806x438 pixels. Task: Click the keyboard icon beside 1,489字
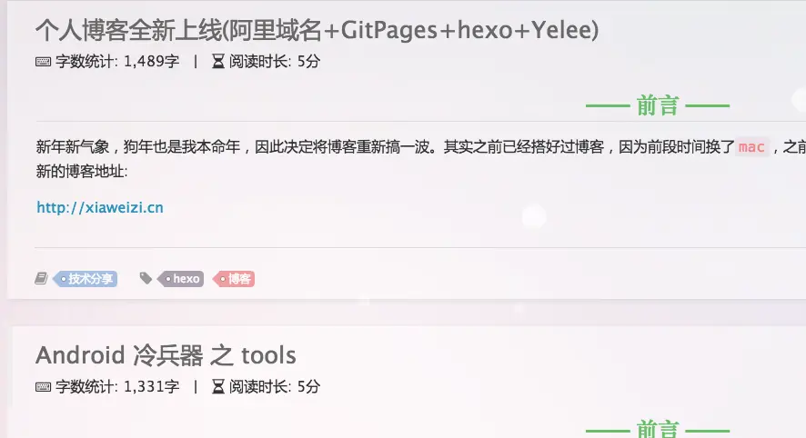[43, 62]
